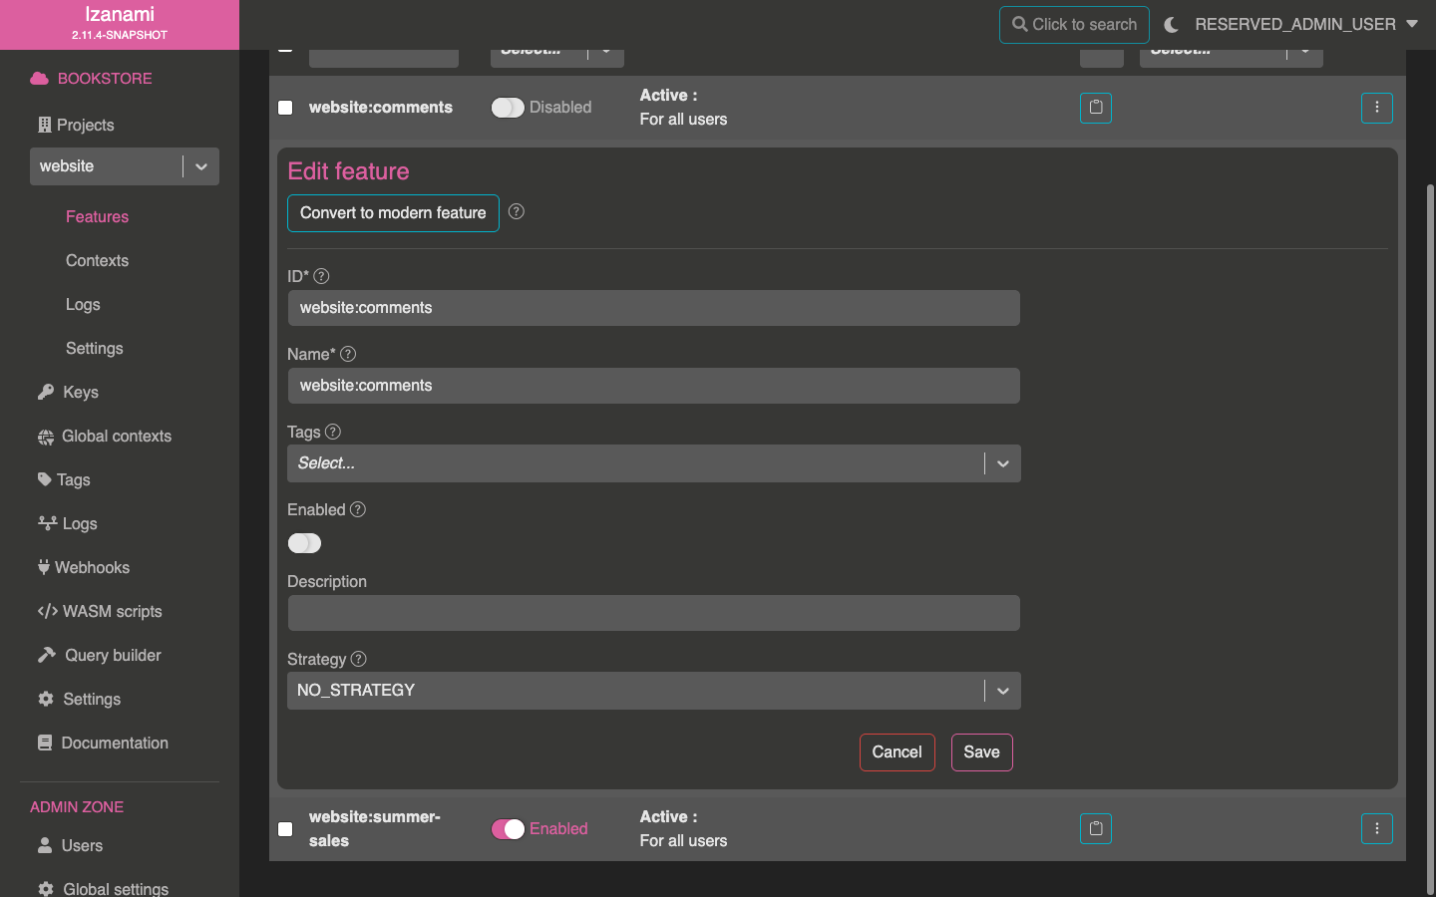Click the Description input field

653,613
